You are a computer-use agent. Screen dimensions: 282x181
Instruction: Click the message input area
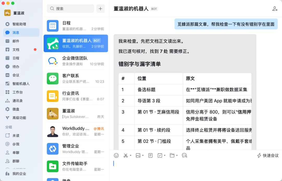pos(196,170)
